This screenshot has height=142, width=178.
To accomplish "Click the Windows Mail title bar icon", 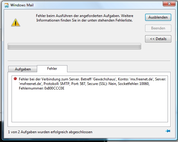I will pos(6,5).
